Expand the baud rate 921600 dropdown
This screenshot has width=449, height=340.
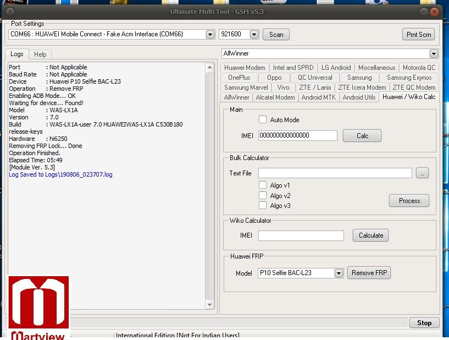click(x=254, y=34)
